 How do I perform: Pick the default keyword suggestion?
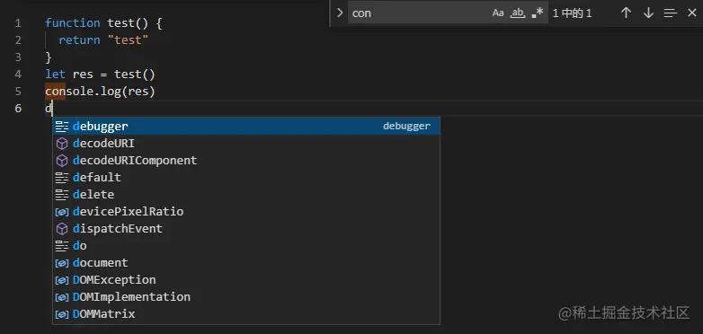pos(246,177)
